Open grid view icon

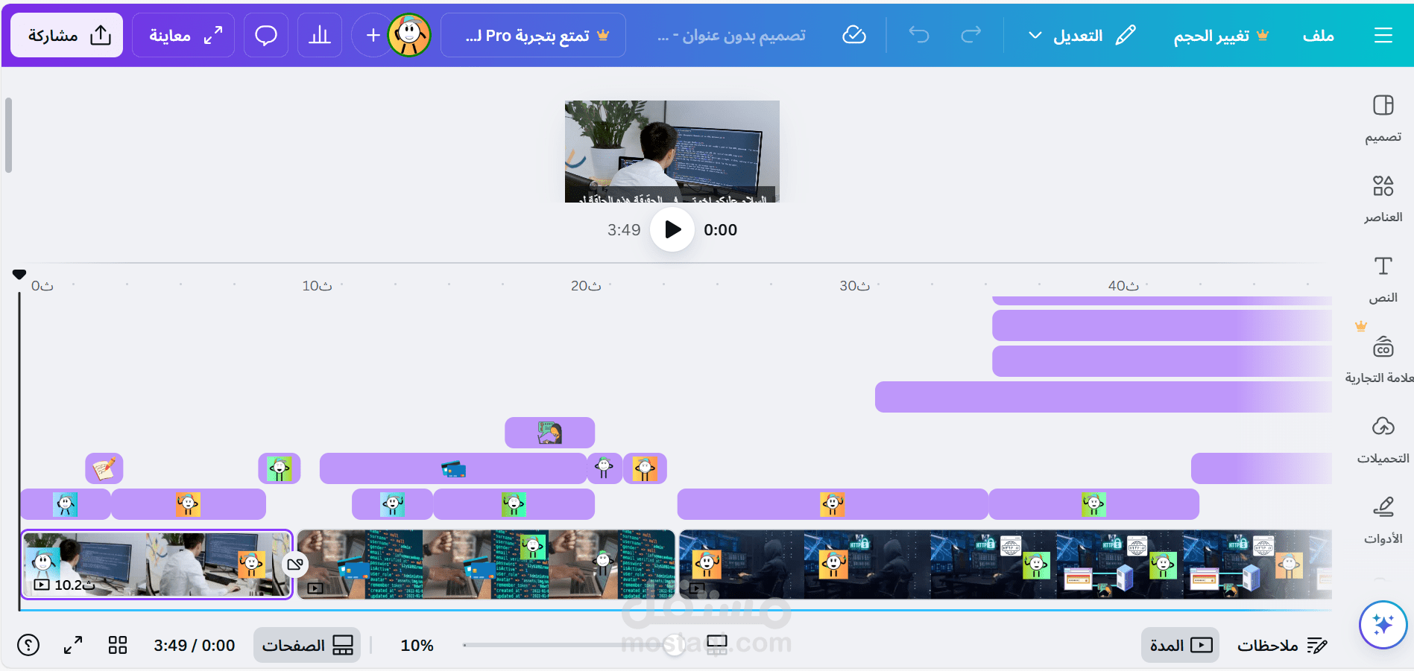click(118, 645)
